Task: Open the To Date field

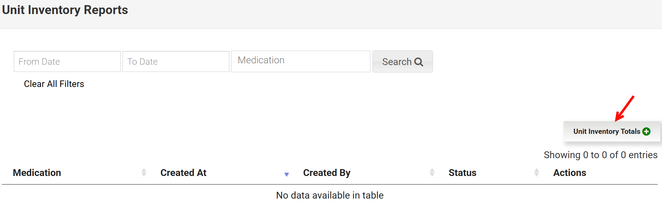Action: pos(176,62)
